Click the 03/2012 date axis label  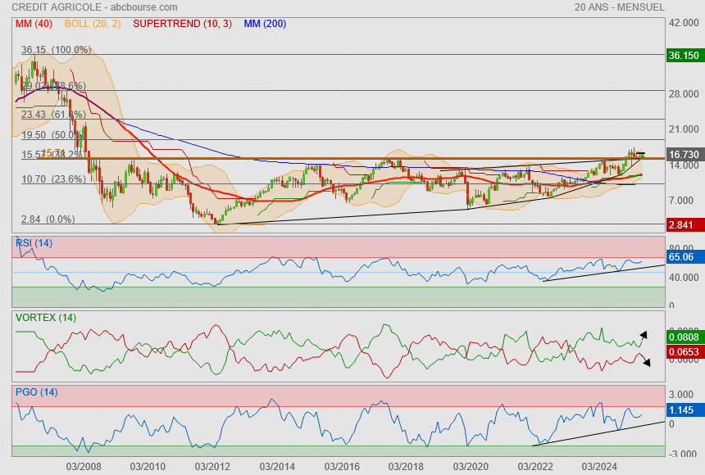212,467
